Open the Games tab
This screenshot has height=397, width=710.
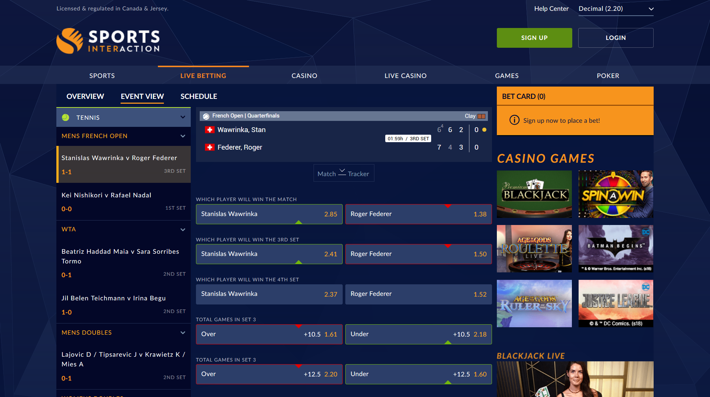point(507,75)
